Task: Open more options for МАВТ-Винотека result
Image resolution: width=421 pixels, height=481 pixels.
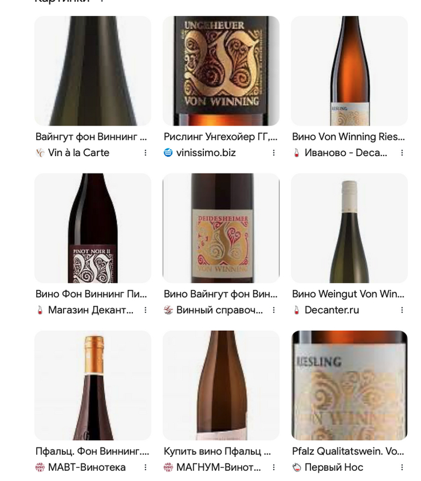Action: 146,468
